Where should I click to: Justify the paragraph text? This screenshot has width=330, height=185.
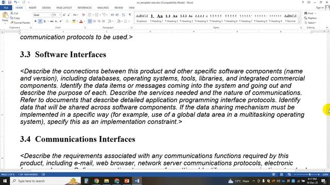click(104, 21)
